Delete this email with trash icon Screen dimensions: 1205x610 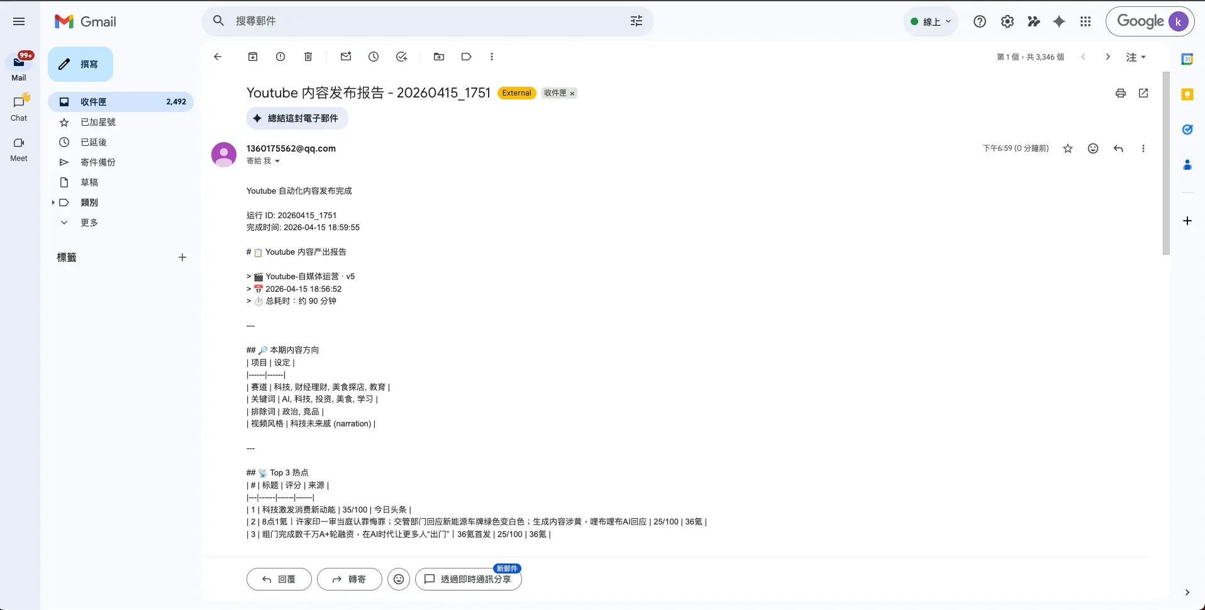[308, 57]
